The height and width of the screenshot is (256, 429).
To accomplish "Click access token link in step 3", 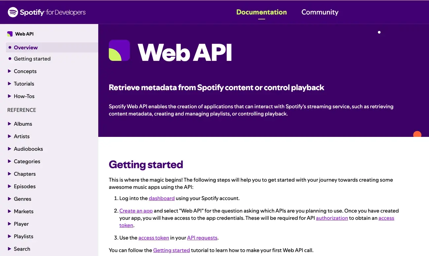I will point(154,238).
